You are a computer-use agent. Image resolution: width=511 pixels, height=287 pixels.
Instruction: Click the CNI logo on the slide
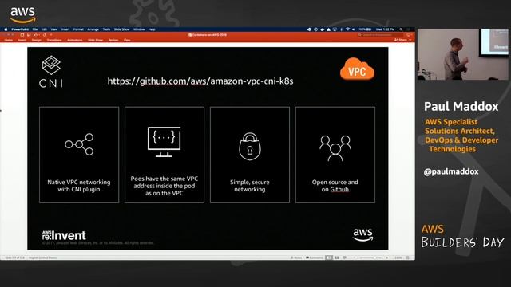tap(51, 72)
